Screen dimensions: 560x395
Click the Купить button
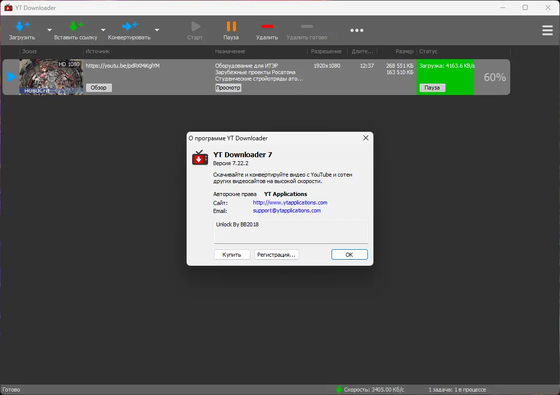point(232,254)
